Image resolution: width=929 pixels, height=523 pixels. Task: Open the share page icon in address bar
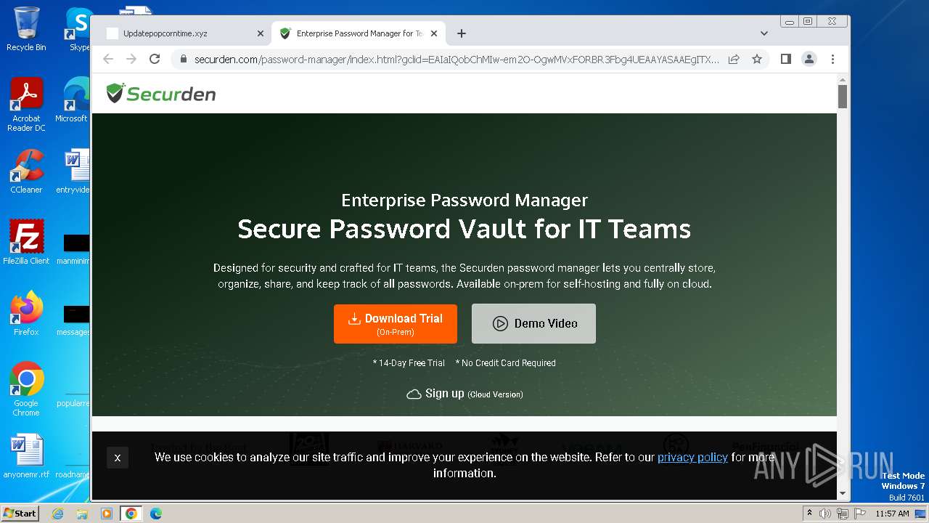pyautogui.click(x=734, y=59)
